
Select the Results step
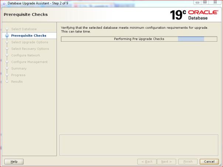(17, 82)
